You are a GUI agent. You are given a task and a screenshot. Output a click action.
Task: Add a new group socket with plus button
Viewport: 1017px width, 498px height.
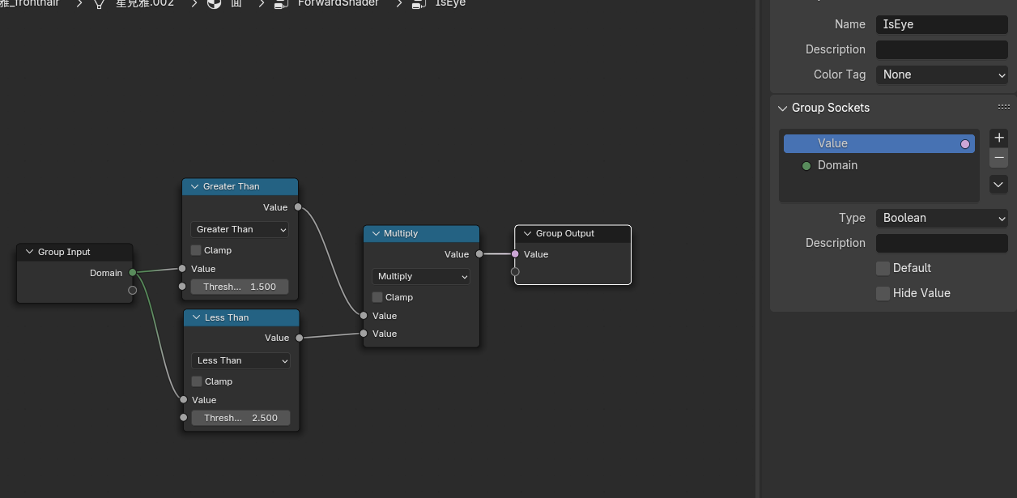[999, 138]
